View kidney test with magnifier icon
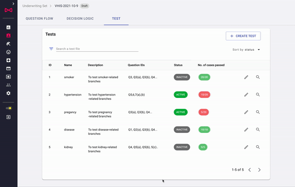The image size is (295, 187). click(258, 147)
